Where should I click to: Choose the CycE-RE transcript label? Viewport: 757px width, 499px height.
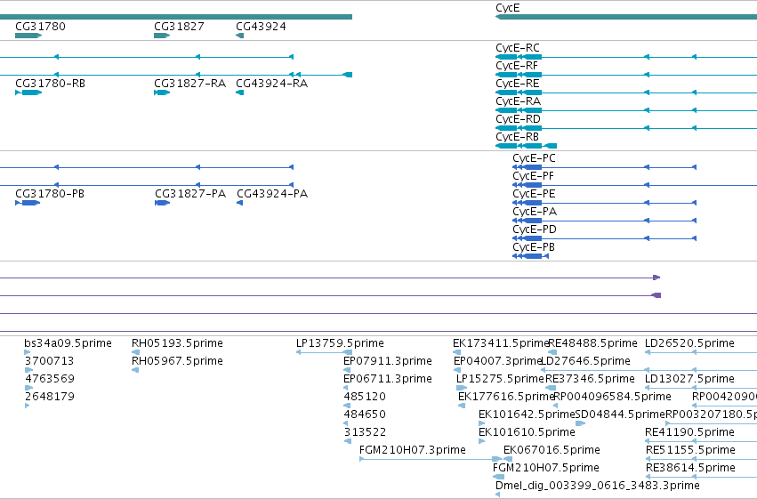tap(518, 84)
